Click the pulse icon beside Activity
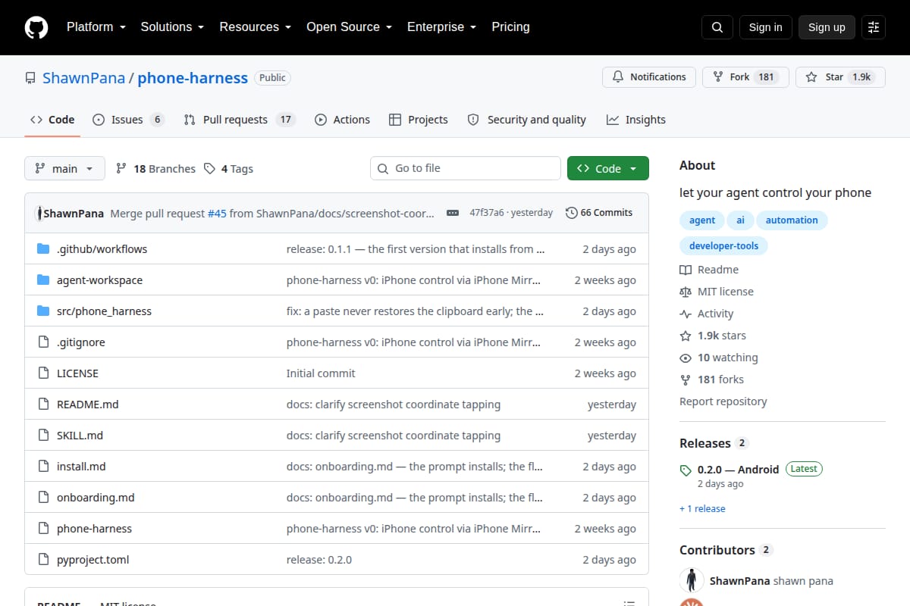 (686, 314)
